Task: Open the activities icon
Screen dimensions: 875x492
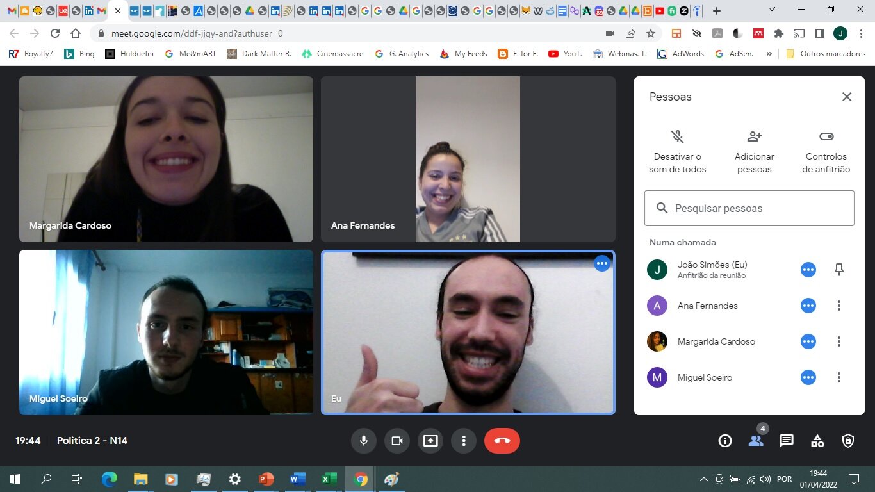Action: point(817,441)
